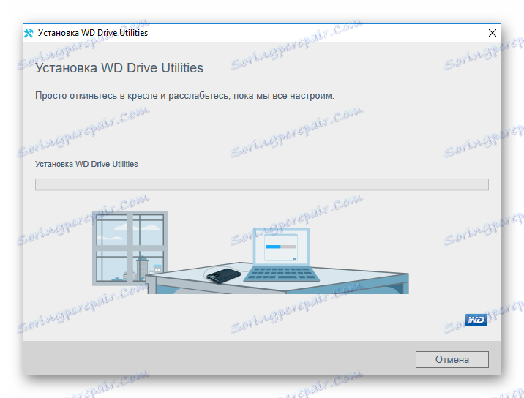Image resolution: width=524 pixels, height=398 pixels.
Task: Click the status label above progress bar
Action: pos(86,164)
